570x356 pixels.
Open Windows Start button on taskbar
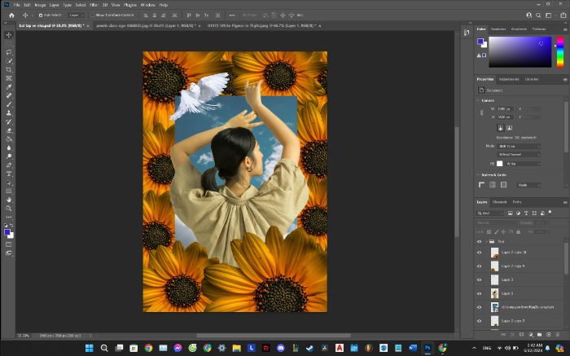[90, 348]
